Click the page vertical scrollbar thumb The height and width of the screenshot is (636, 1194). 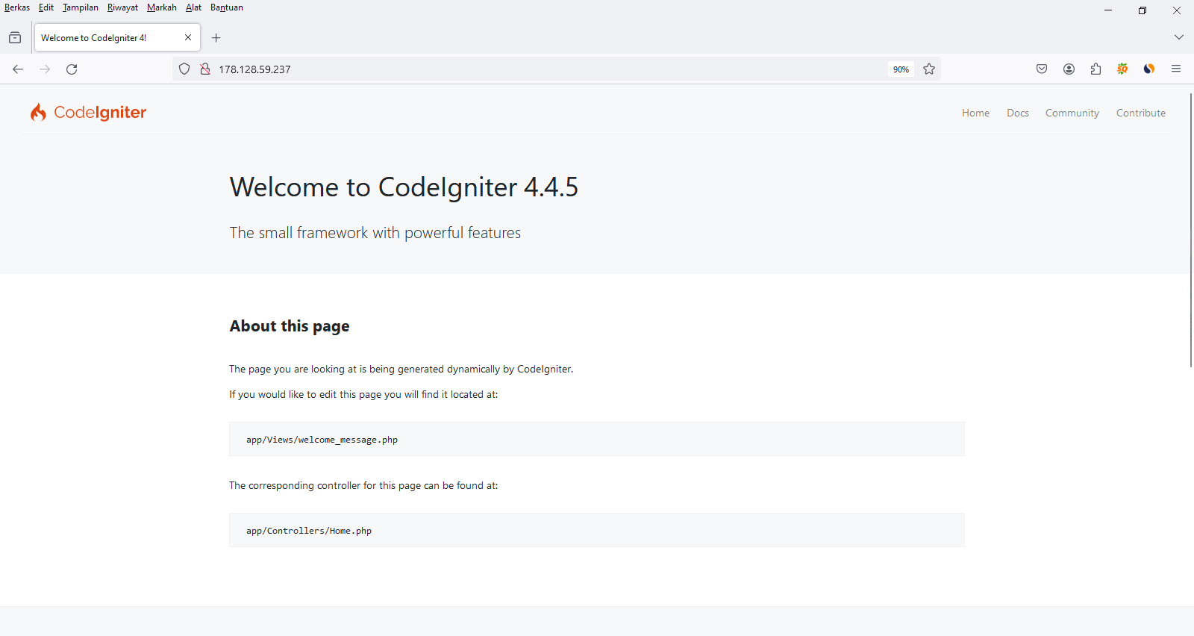pos(1190,230)
